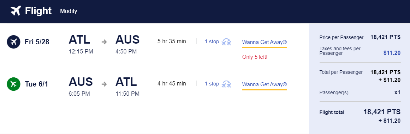410x134 pixels.
Task: Open Wanna Get Away fare for 6/1 flight
Action: click(x=265, y=84)
